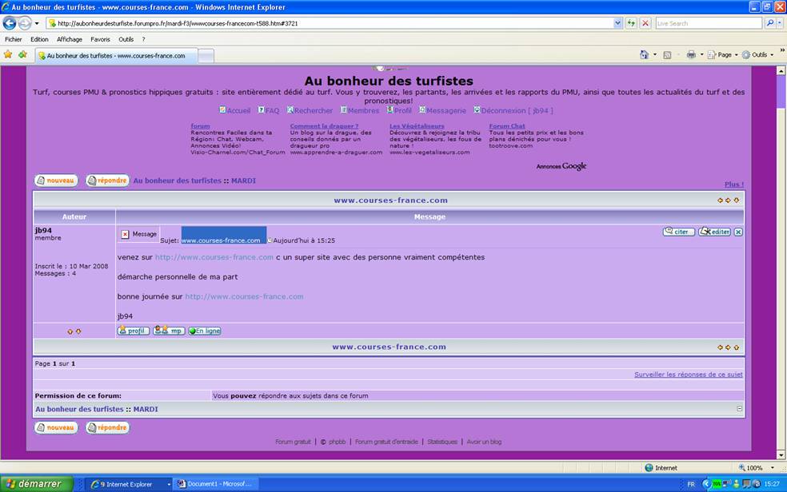Click in the Live Search box
The width and height of the screenshot is (787, 492).
pyautogui.click(x=709, y=23)
